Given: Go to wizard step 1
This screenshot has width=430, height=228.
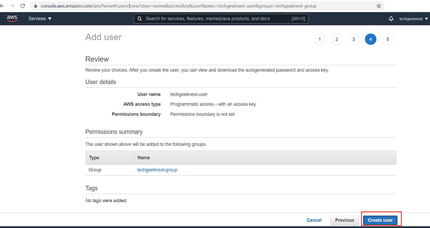Looking at the screenshot, I should (x=320, y=39).
